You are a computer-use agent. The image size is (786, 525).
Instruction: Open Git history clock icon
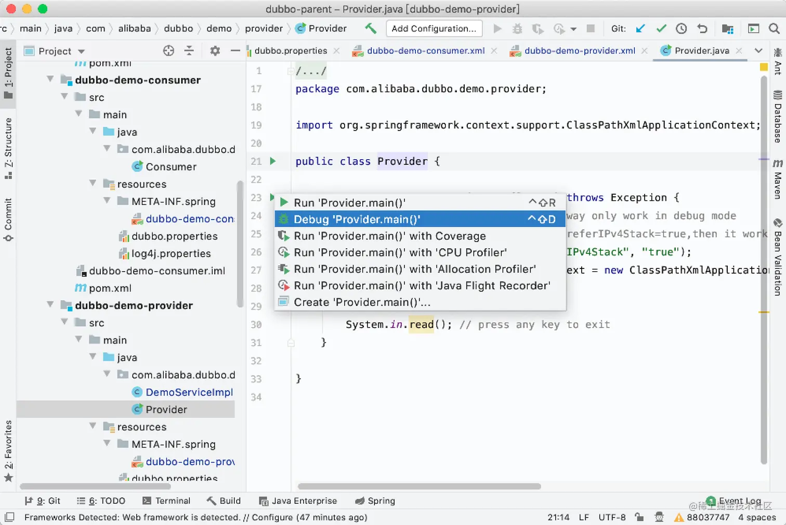click(x=682, y=29)
